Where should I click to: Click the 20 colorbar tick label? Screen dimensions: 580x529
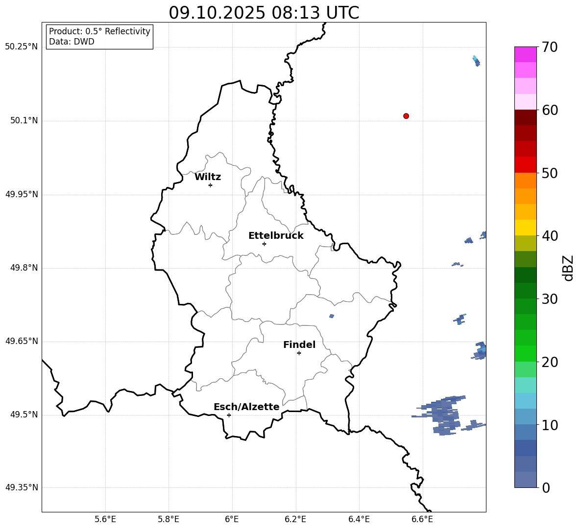[549, 362]
